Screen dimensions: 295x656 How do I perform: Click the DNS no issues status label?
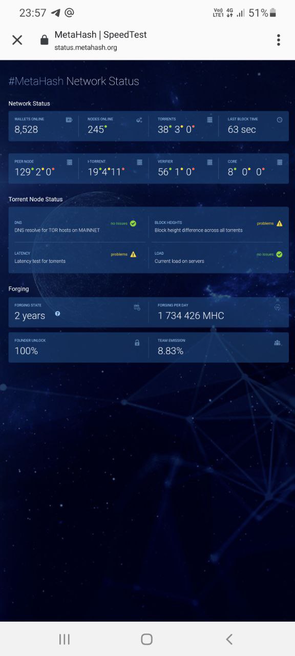pos(119,223)
